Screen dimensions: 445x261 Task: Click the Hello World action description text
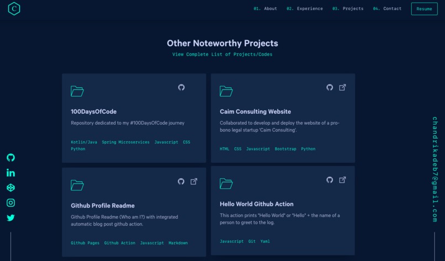pyautogui.click(x=280, y=219)
